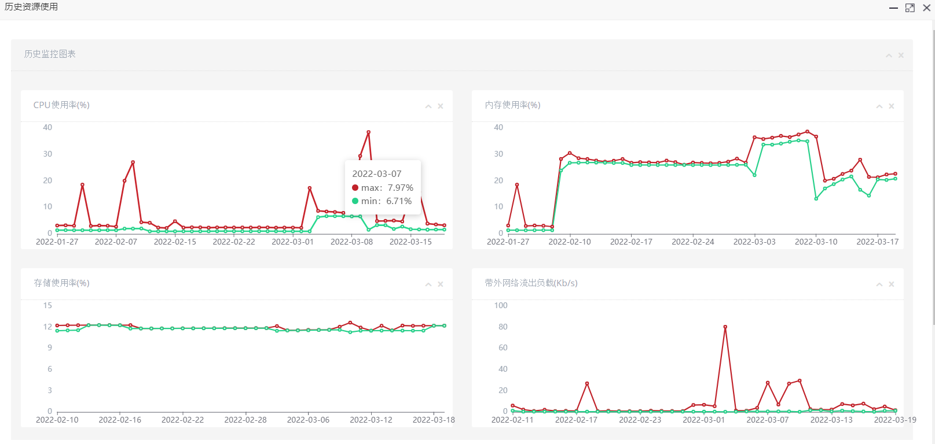
Task: Collapse the 历史监控图表 section
Action: coord(889,55)
